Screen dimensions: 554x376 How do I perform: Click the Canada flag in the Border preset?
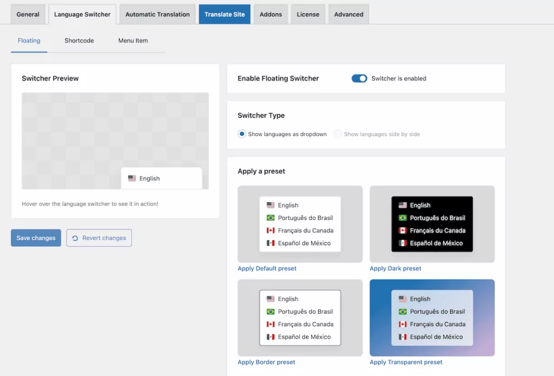tap(271, 325)
